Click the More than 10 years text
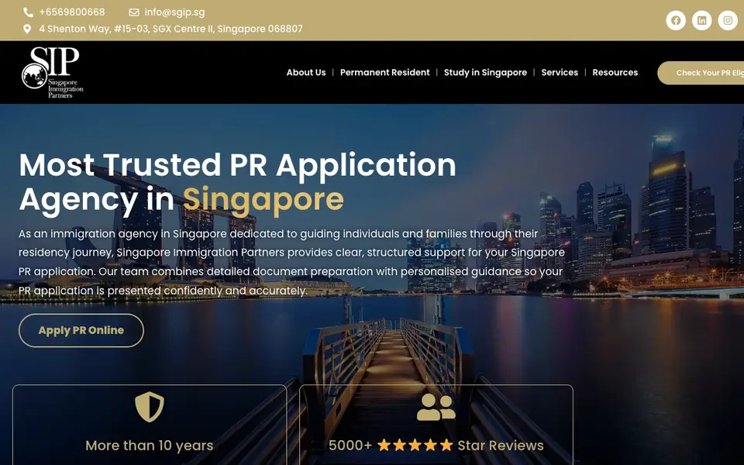Image resolution: width=744 pixels, height=465 pixels. pos(150,446)
